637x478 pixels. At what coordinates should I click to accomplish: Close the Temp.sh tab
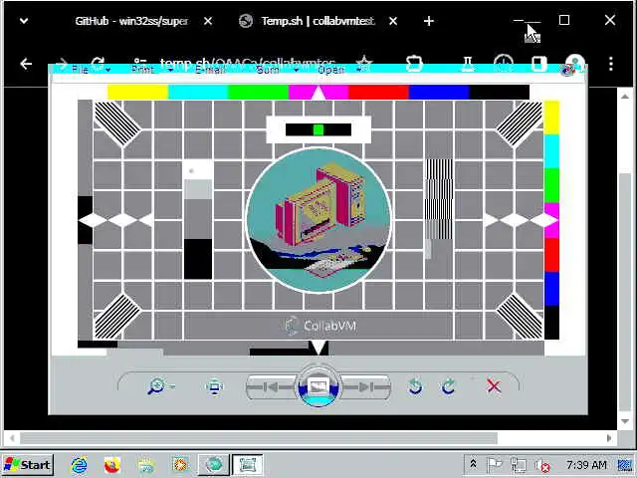coord(393,21)
